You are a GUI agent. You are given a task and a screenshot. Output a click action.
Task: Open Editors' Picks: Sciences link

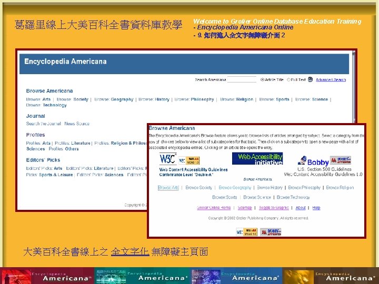coord(100,175)
